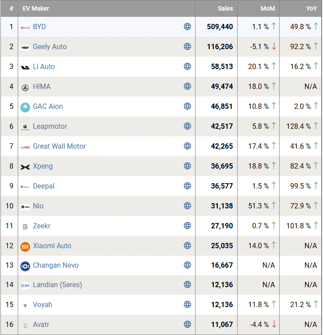323x335 pixels.
Task: Open the Landian (Seres) link
Action: [58, 285]
